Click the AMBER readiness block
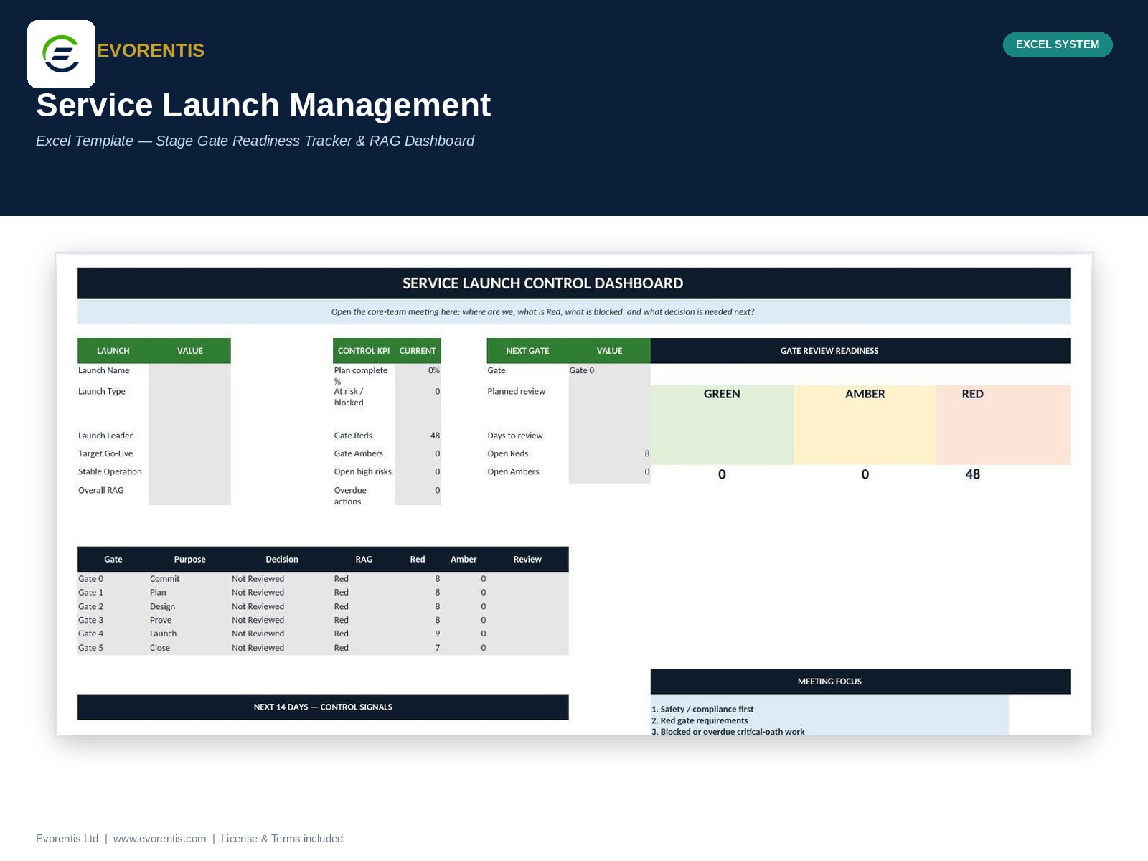 [x=865, y=425]
